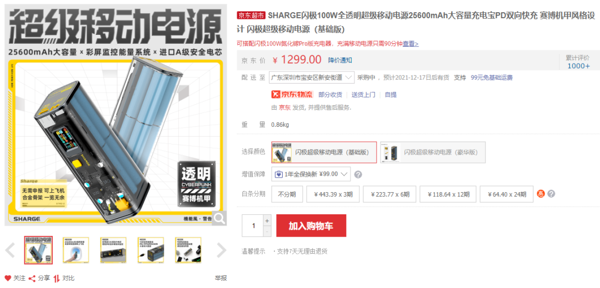Select the second product thumbnail image
Screen dimensions: 600x288
pos(76,250)
